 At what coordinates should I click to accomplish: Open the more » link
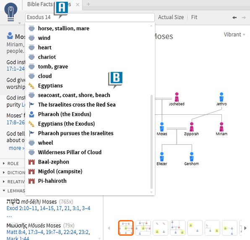(17, 148)
